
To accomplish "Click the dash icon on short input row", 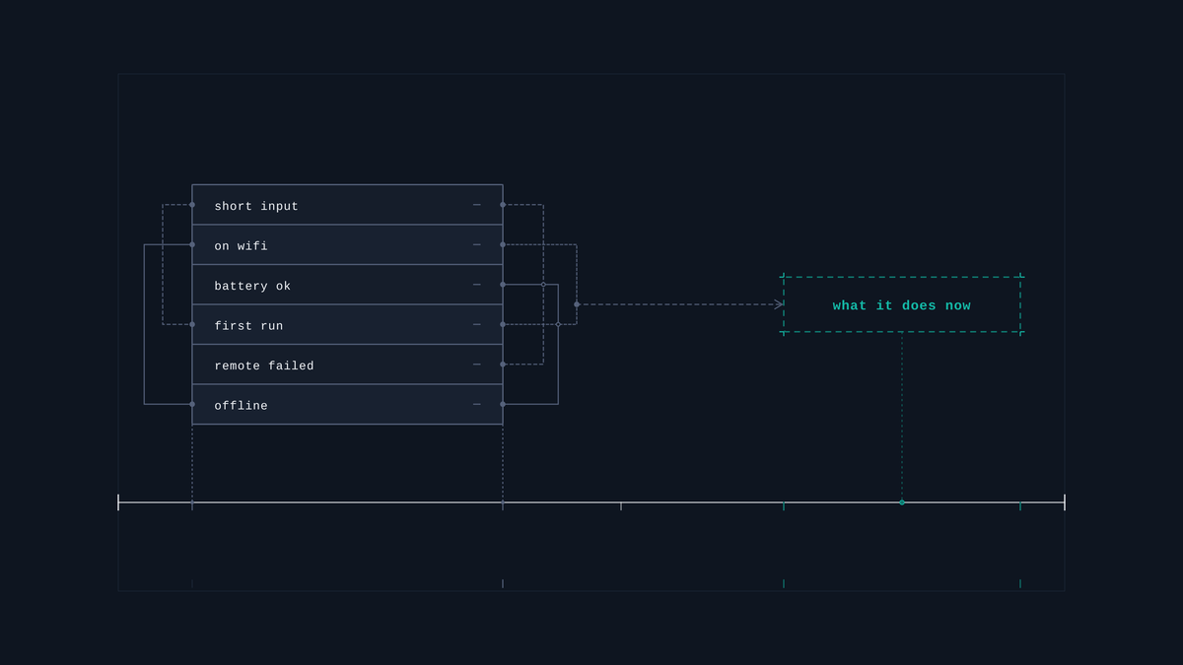I will [477, 205].
